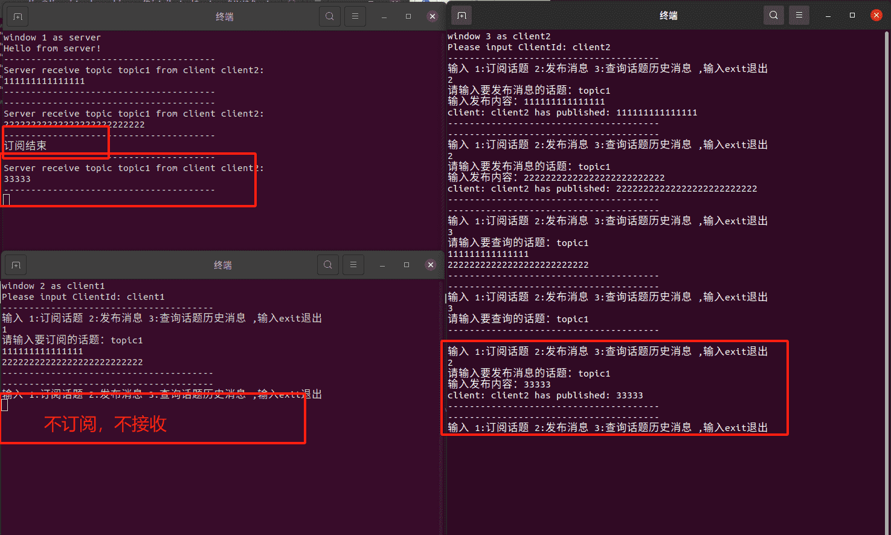This screenshot has height=535, width=891.
Task: Open hamburger menu of client1 terminal
Action: point(353,265)
